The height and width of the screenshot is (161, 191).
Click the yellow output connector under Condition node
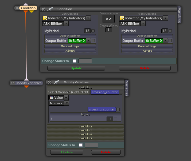click(32, 11)
